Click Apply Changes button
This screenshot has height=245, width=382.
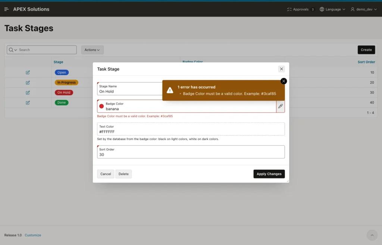269,174
